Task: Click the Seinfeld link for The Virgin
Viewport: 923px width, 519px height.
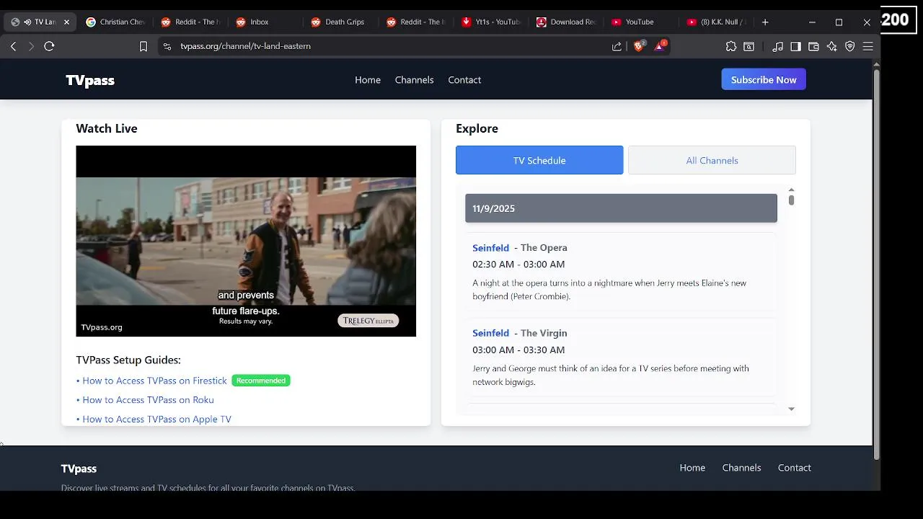Action: click(x=490, y=333)
